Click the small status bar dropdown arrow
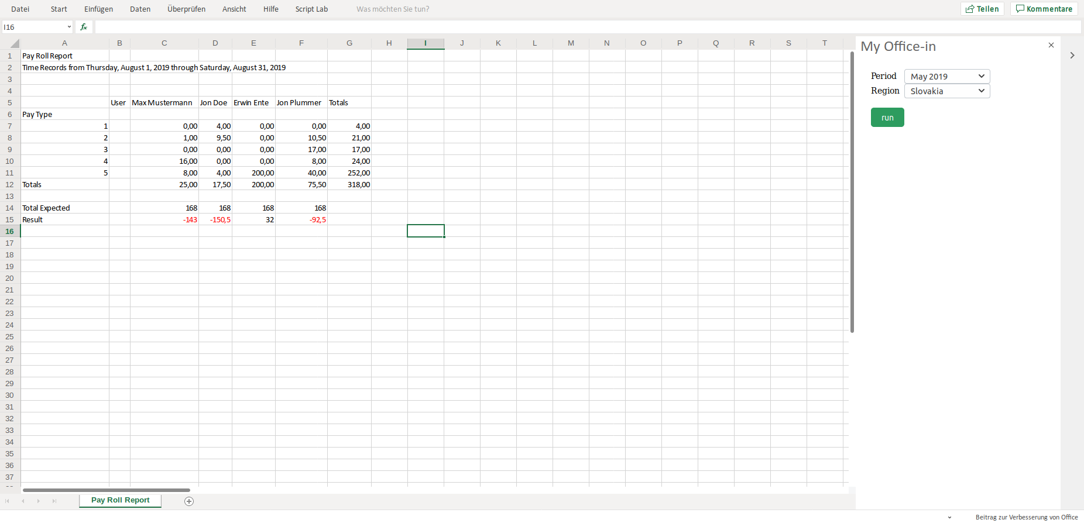The image size is (1084, 523). pyautogui.click(x=949, y=517)
